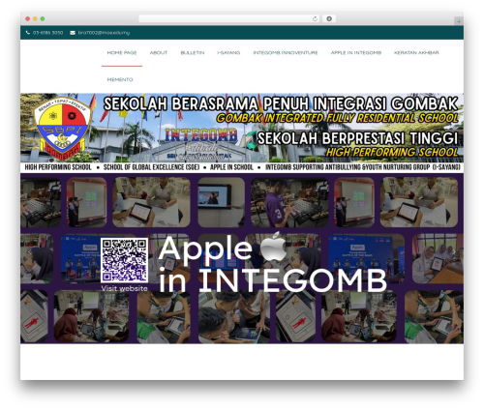Click the school crest logo in banner

[62, 129]
